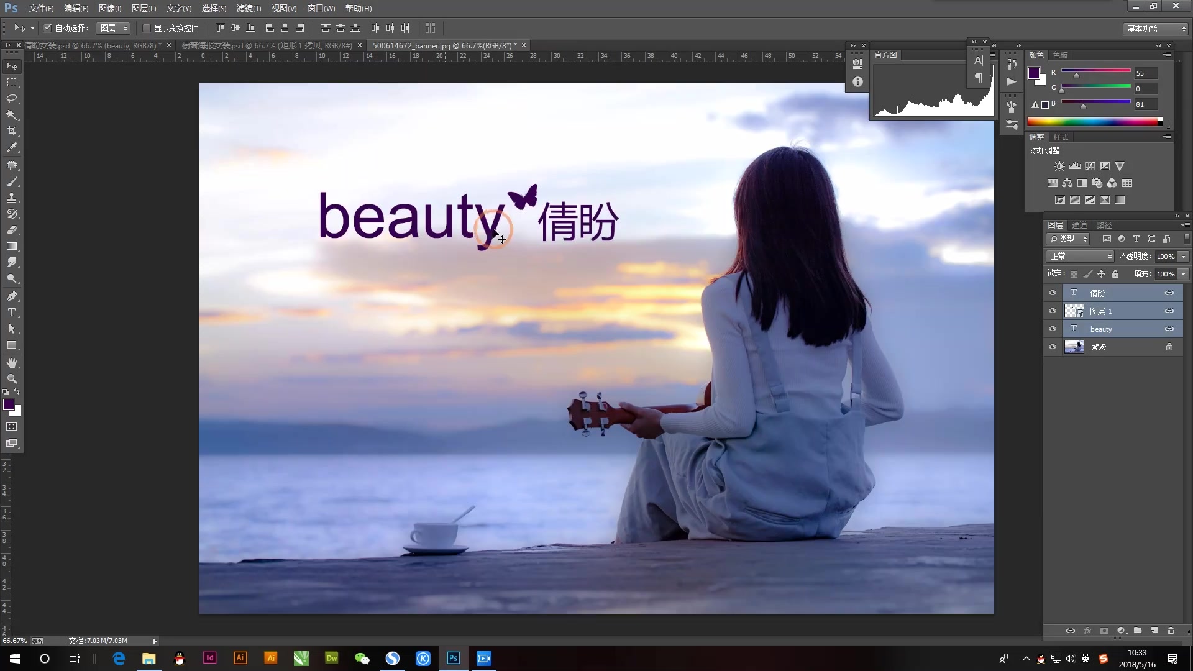
Task: Select the Horizontal Type tool
Action: click(12, 313)
